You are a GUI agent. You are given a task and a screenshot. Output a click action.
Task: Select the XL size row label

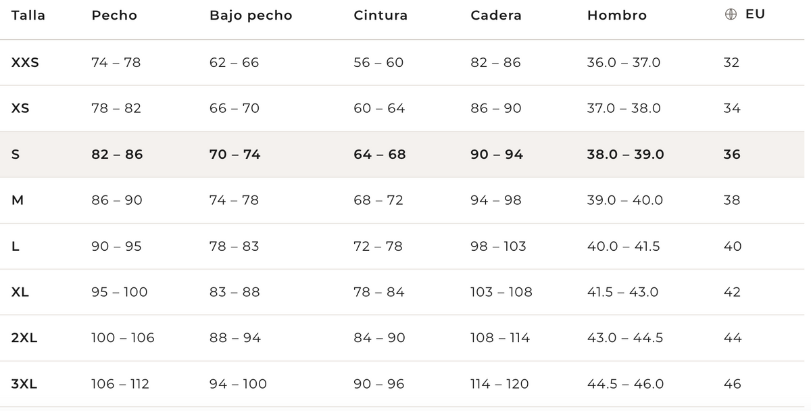[20, 292]
